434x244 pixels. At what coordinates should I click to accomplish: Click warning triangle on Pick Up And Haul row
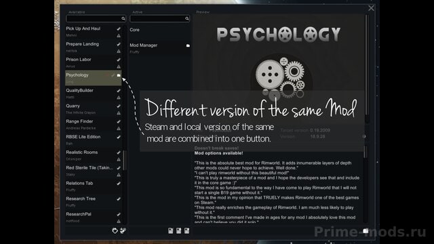click(119, 36)
